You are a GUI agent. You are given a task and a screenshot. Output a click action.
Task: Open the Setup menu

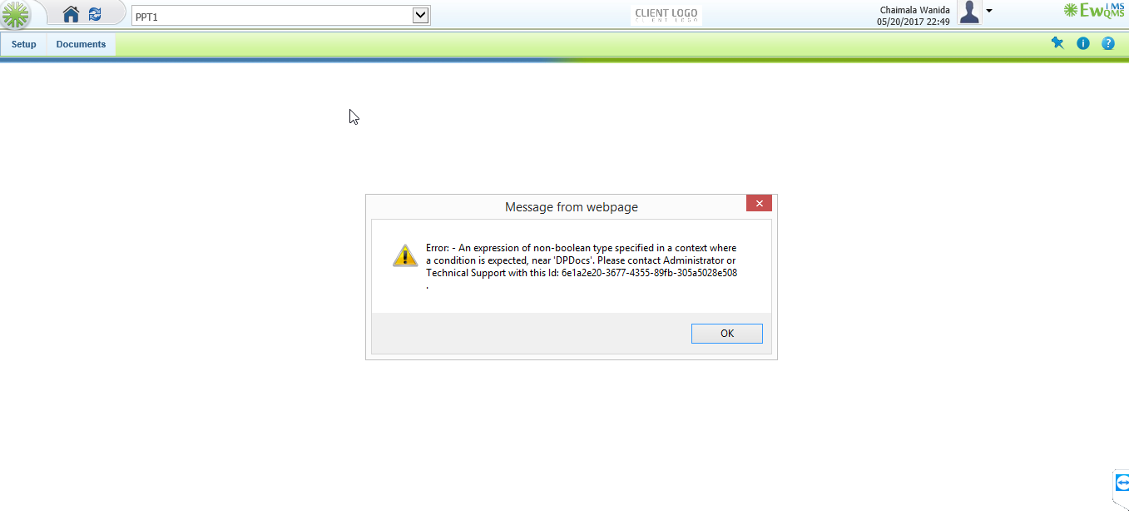(x=24, y=44)
